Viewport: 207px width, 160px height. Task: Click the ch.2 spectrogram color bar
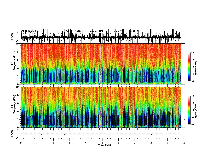pos(189,110)
